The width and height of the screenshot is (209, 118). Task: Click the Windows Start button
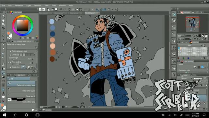4,115
